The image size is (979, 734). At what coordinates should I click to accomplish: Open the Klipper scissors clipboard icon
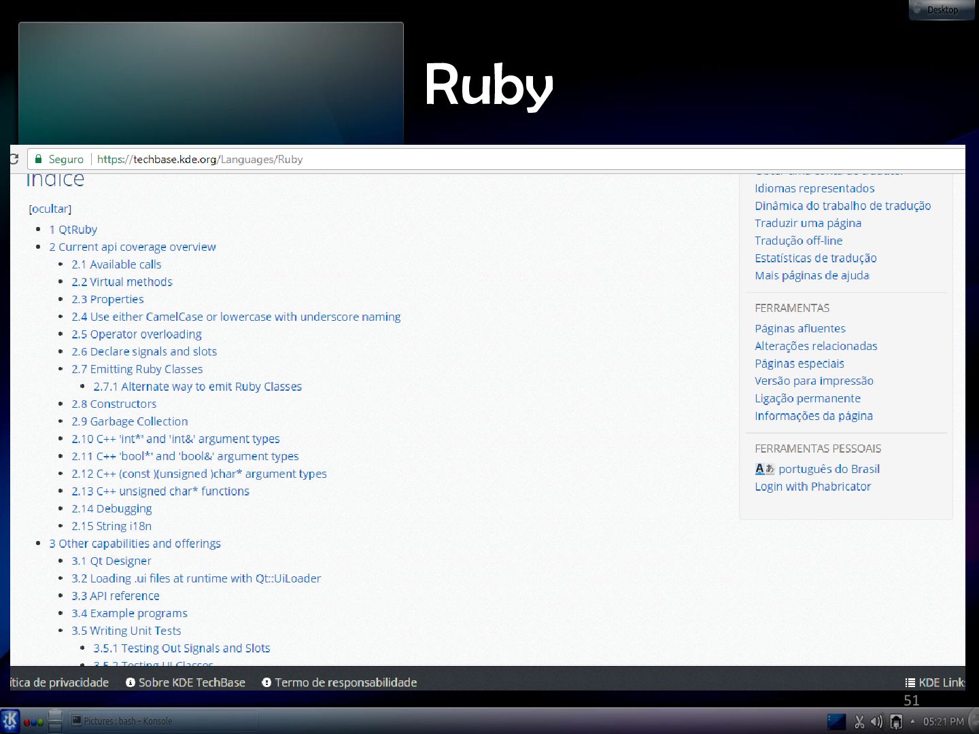pos(859,721)
